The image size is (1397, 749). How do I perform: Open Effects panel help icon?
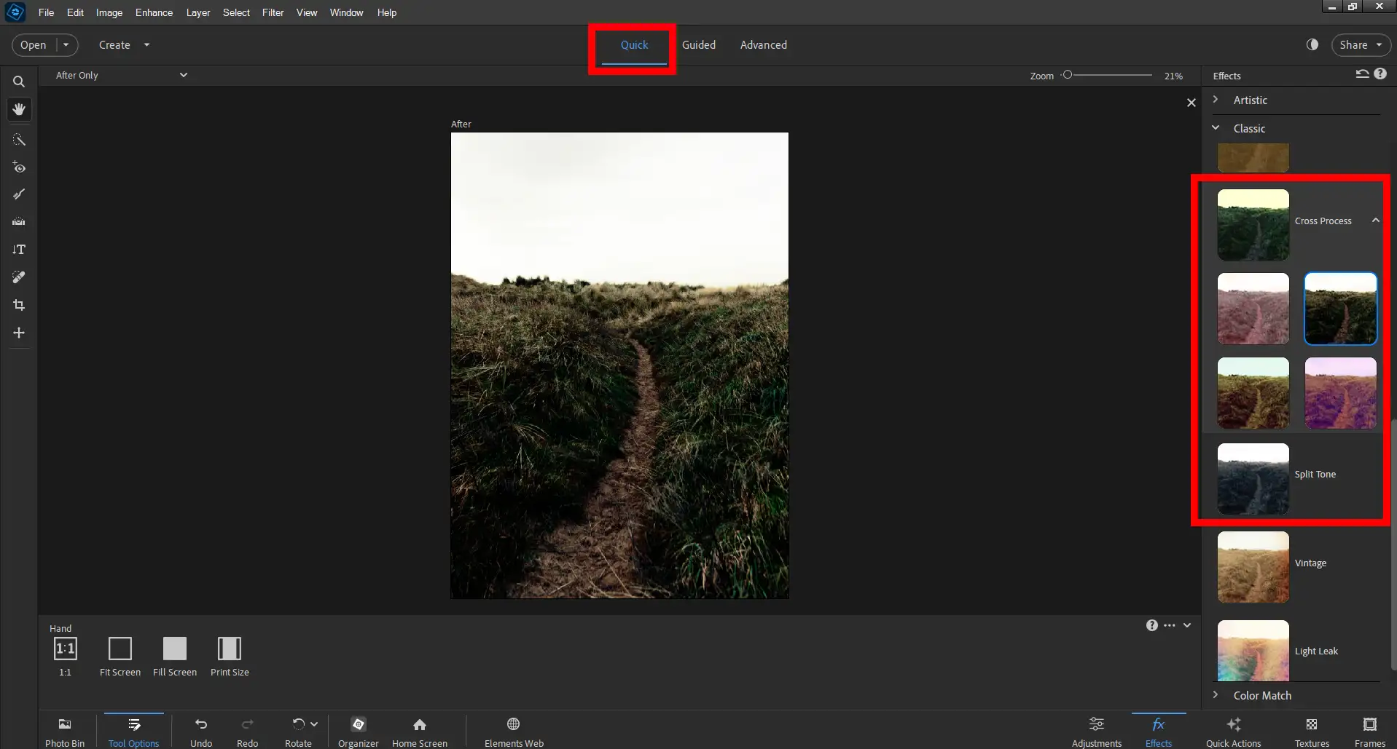pos(1380,74)
